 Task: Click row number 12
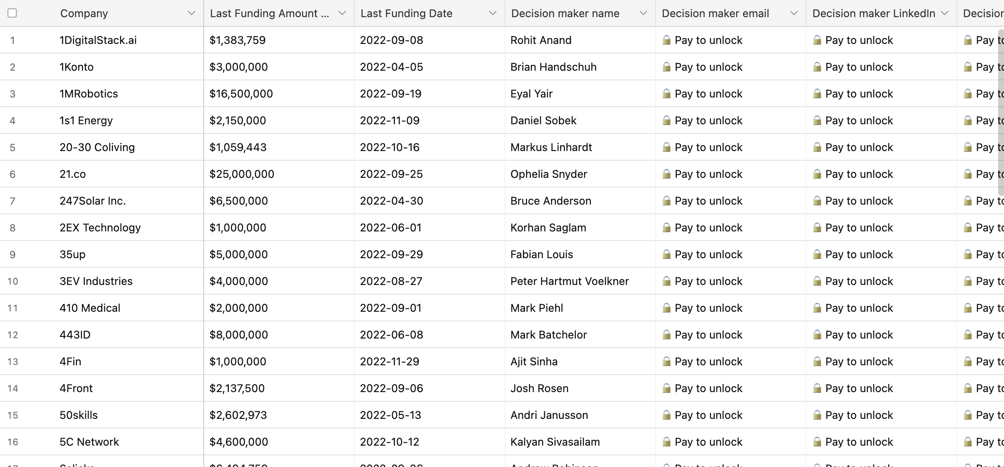pos(13,335)
